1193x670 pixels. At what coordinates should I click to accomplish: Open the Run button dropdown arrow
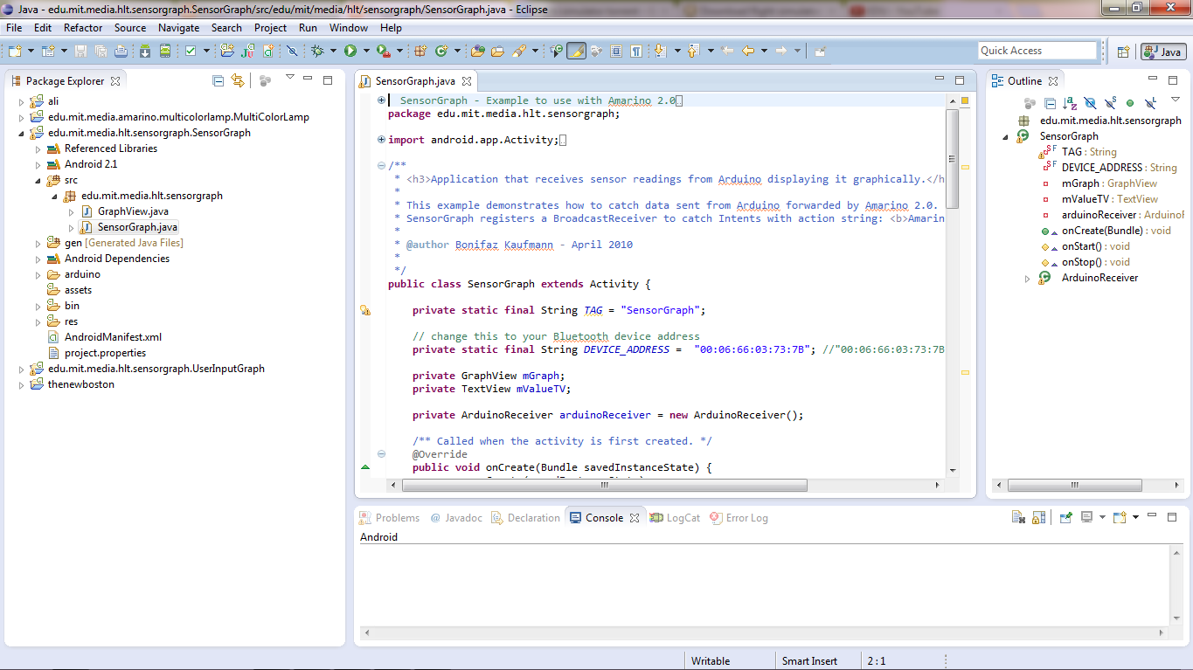pyautogui.click(x=366, y=50)
